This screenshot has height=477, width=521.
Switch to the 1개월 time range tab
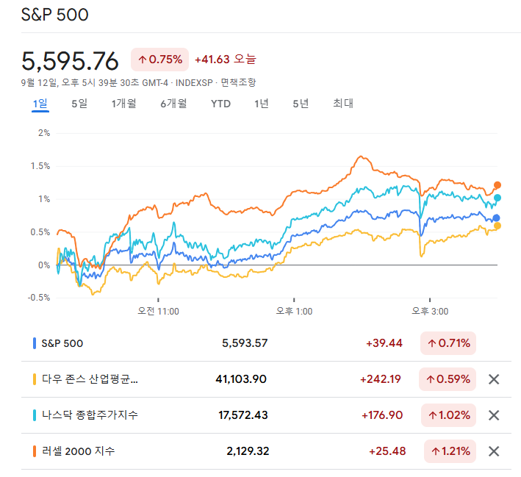[x=123, y=104]
